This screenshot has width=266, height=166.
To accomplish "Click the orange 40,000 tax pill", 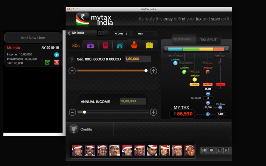I will (x=208, y=84).
